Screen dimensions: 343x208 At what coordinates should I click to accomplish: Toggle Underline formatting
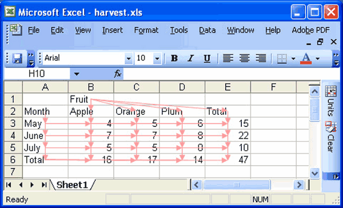coord(207,58)
